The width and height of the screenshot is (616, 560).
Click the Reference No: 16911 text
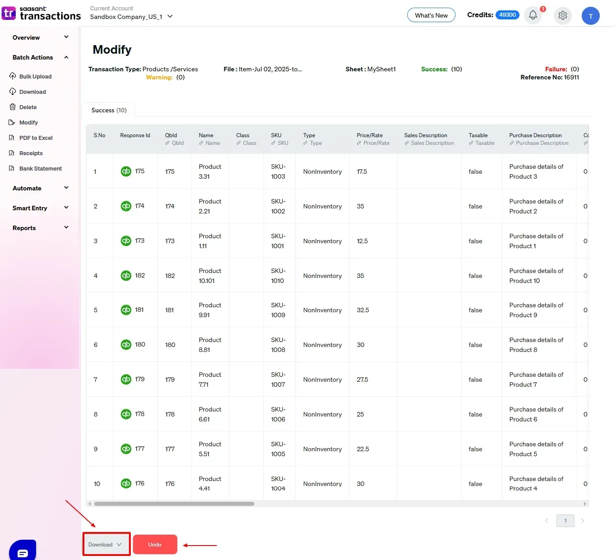[x=550, y=77]
